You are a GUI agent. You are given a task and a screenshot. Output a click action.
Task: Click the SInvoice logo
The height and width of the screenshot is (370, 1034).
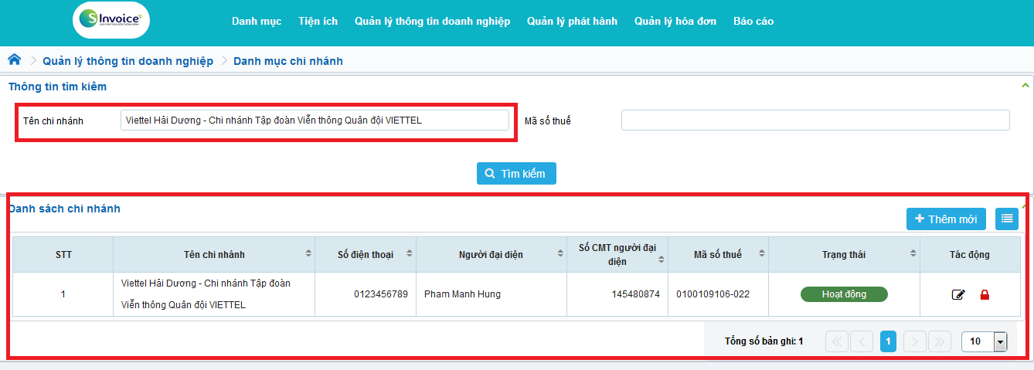point(111,21)
